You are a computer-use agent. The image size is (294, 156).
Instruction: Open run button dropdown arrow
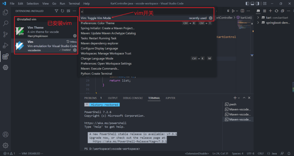click(x=237, y=11)
